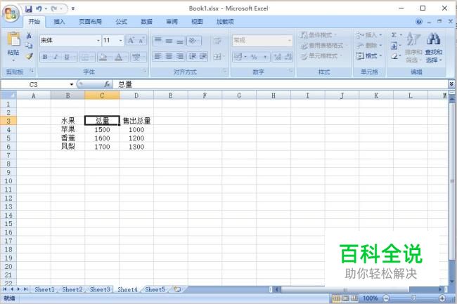Open text orientation options

coord(193,41)
